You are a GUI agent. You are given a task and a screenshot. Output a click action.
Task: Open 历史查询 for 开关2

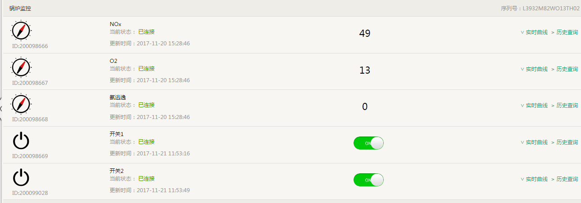click(567, 179)
